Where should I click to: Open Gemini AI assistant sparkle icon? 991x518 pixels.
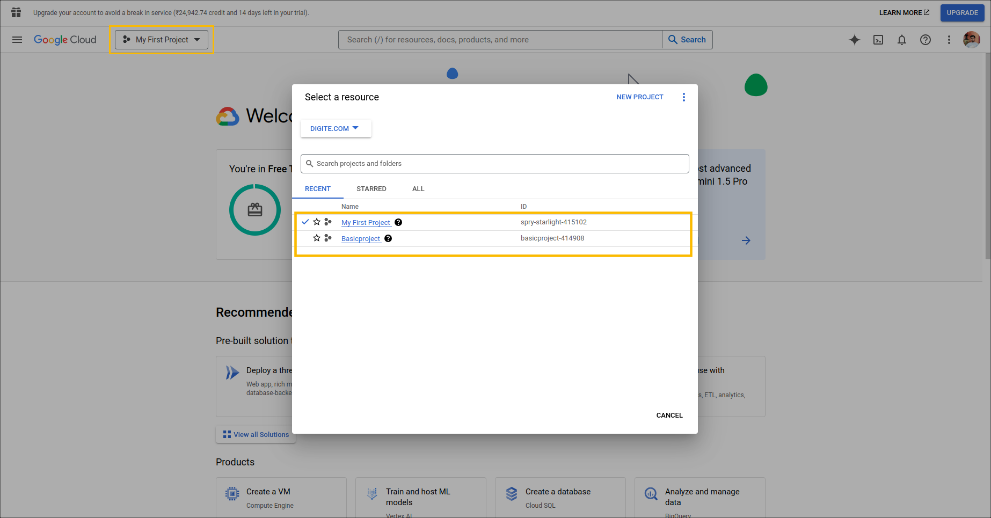pyautogui.click(x=855, y=40)
